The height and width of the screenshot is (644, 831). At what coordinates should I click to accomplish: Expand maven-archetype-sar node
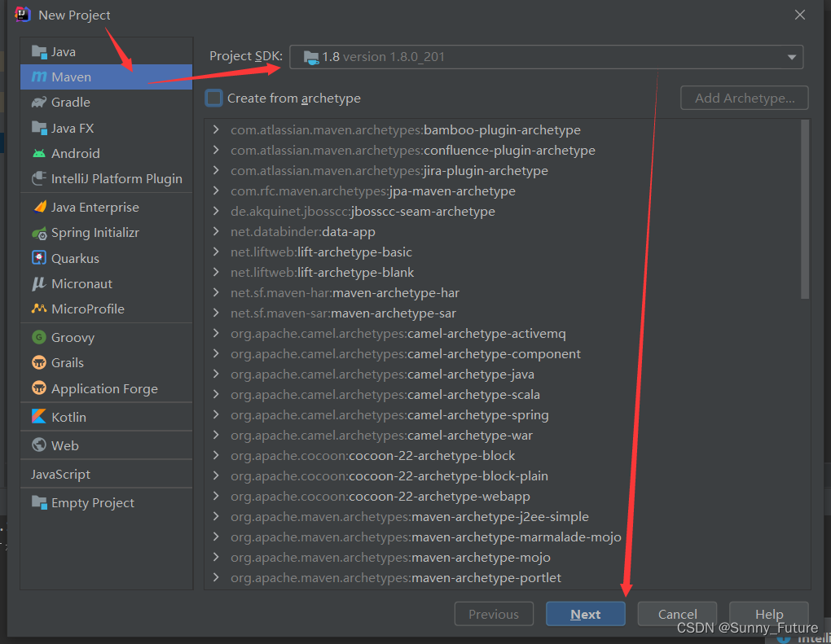tap(216, 313)
